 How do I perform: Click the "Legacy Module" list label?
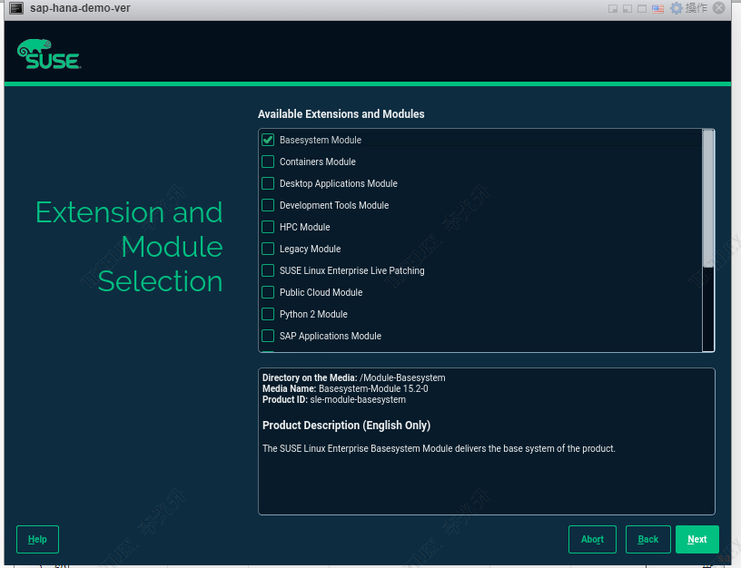pyautogui.click(x=310, y=249)
